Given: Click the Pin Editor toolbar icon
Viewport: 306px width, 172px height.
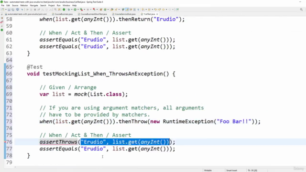Looking at the screenshot, I should point(177,10).
